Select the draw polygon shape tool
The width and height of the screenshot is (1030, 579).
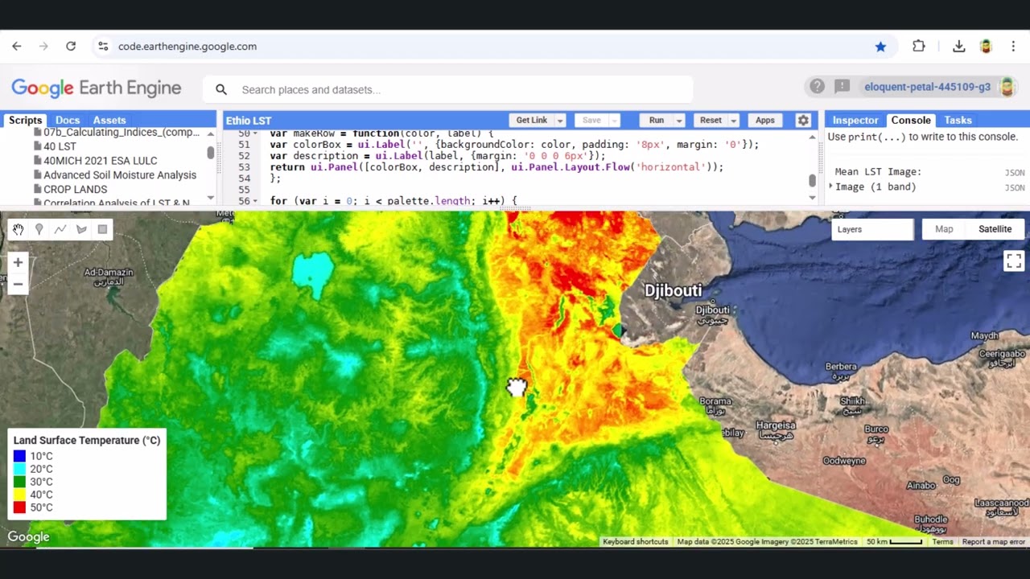81,230
